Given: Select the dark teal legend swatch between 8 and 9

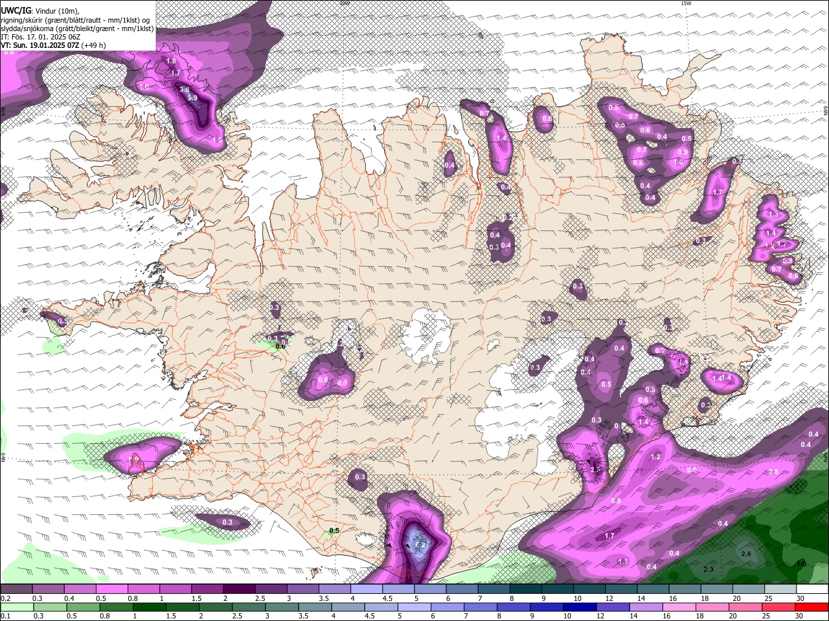Looking at the screenshot, I should pyautogui.click(x=525, y=589).
